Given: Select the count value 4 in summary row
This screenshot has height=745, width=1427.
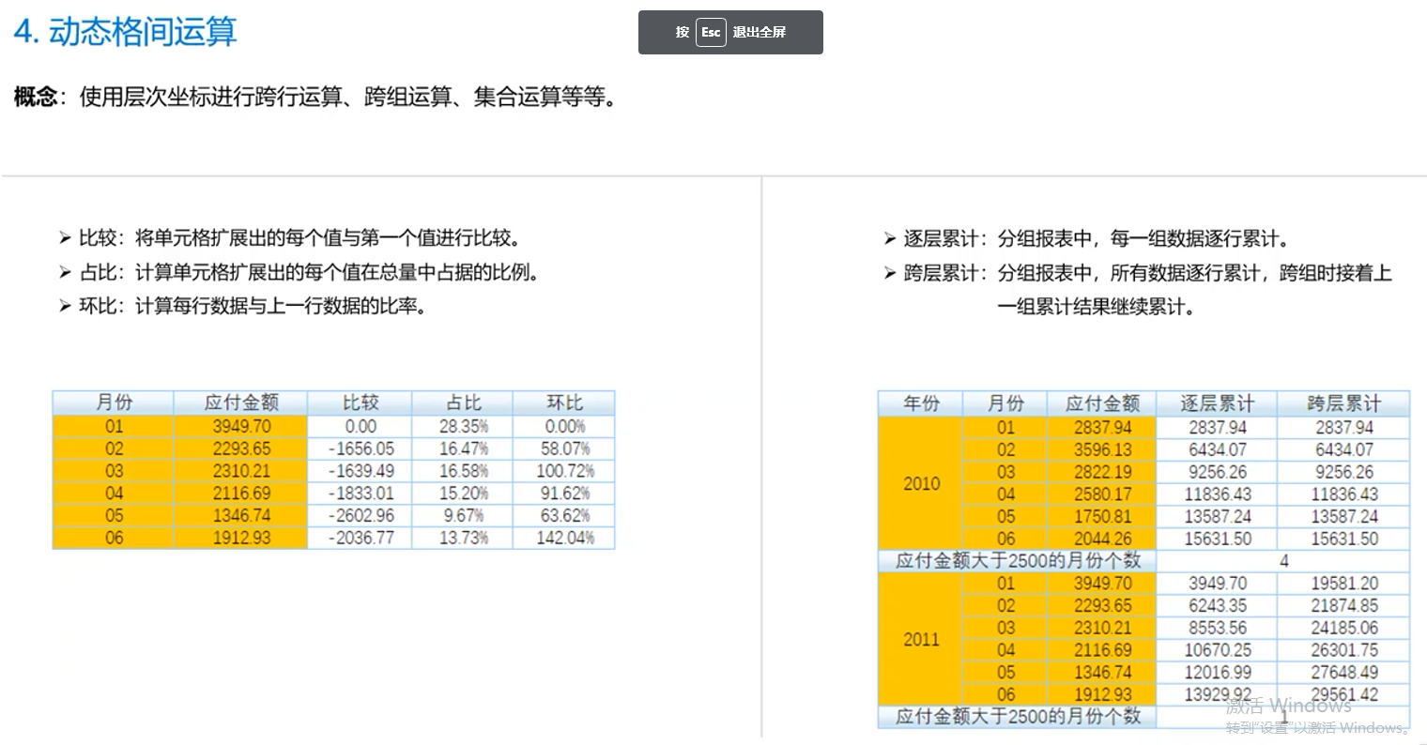Looking at the screenshot, I should 1281,560.
